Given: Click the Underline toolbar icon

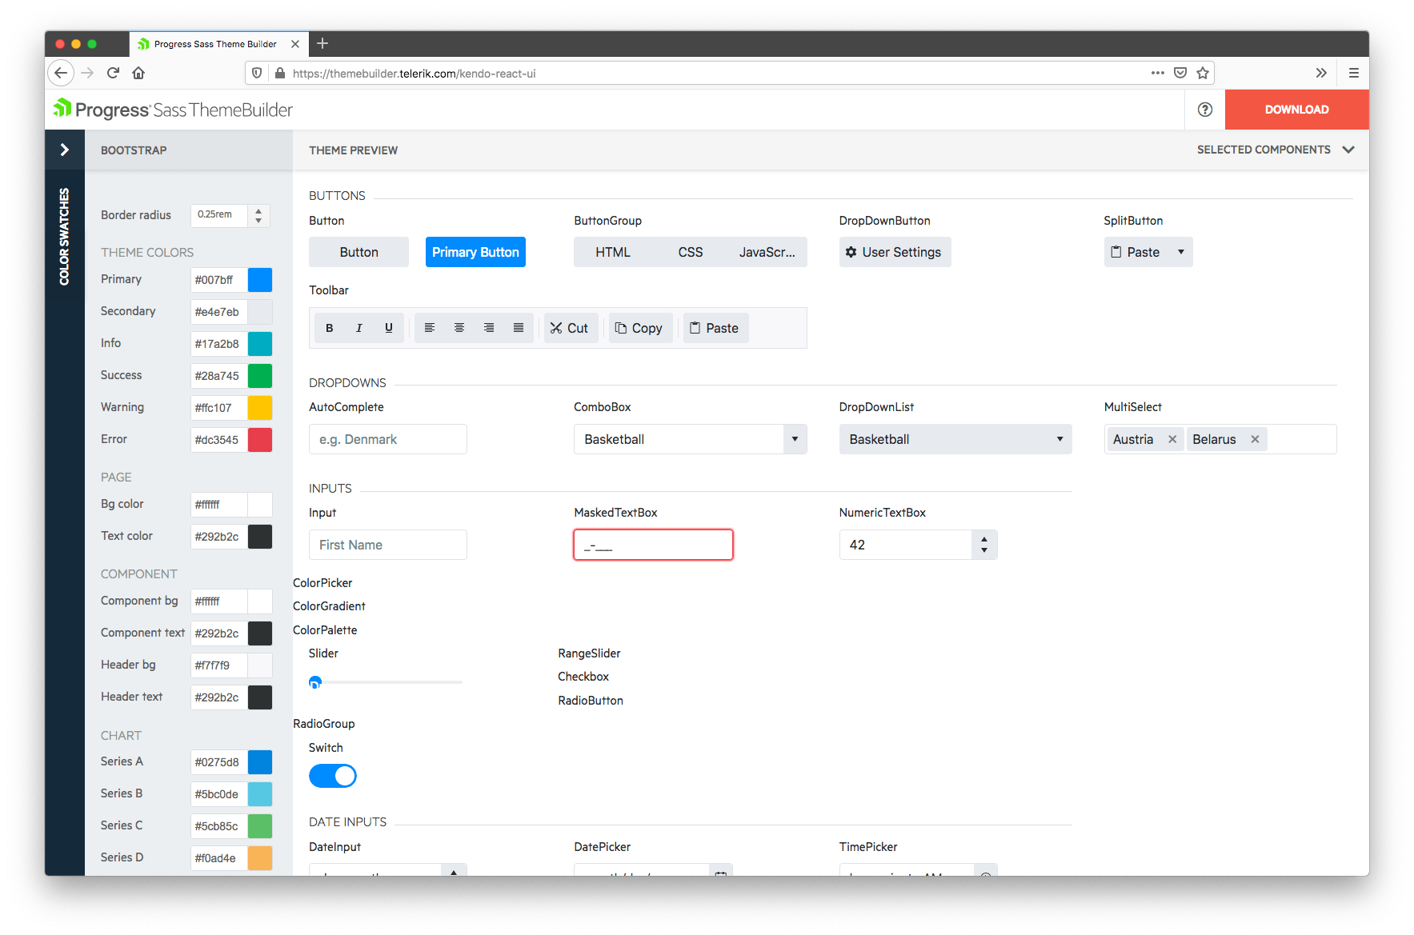Looking at the screenshot, I should 389,328.
